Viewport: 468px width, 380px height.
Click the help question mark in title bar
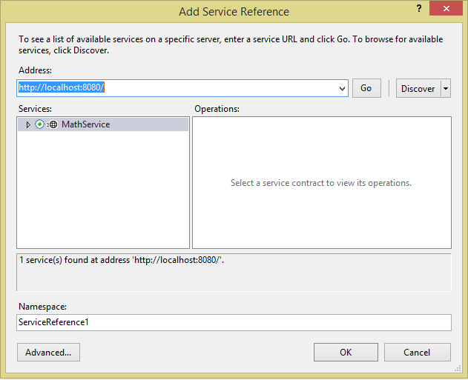(420, 9)
